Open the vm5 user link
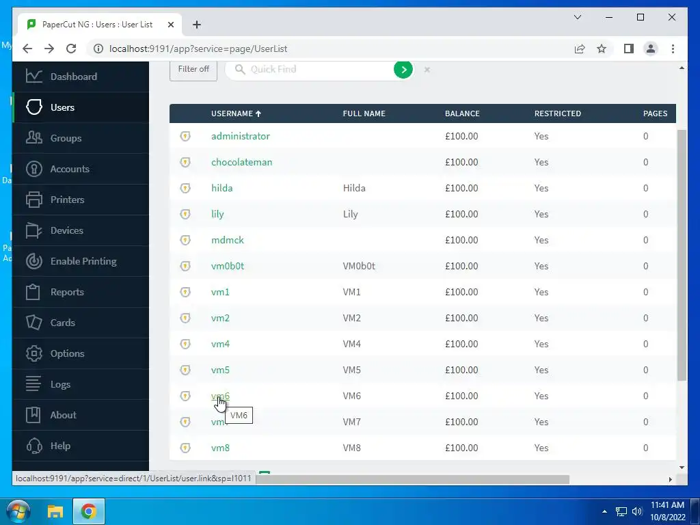 pos(220,370)
